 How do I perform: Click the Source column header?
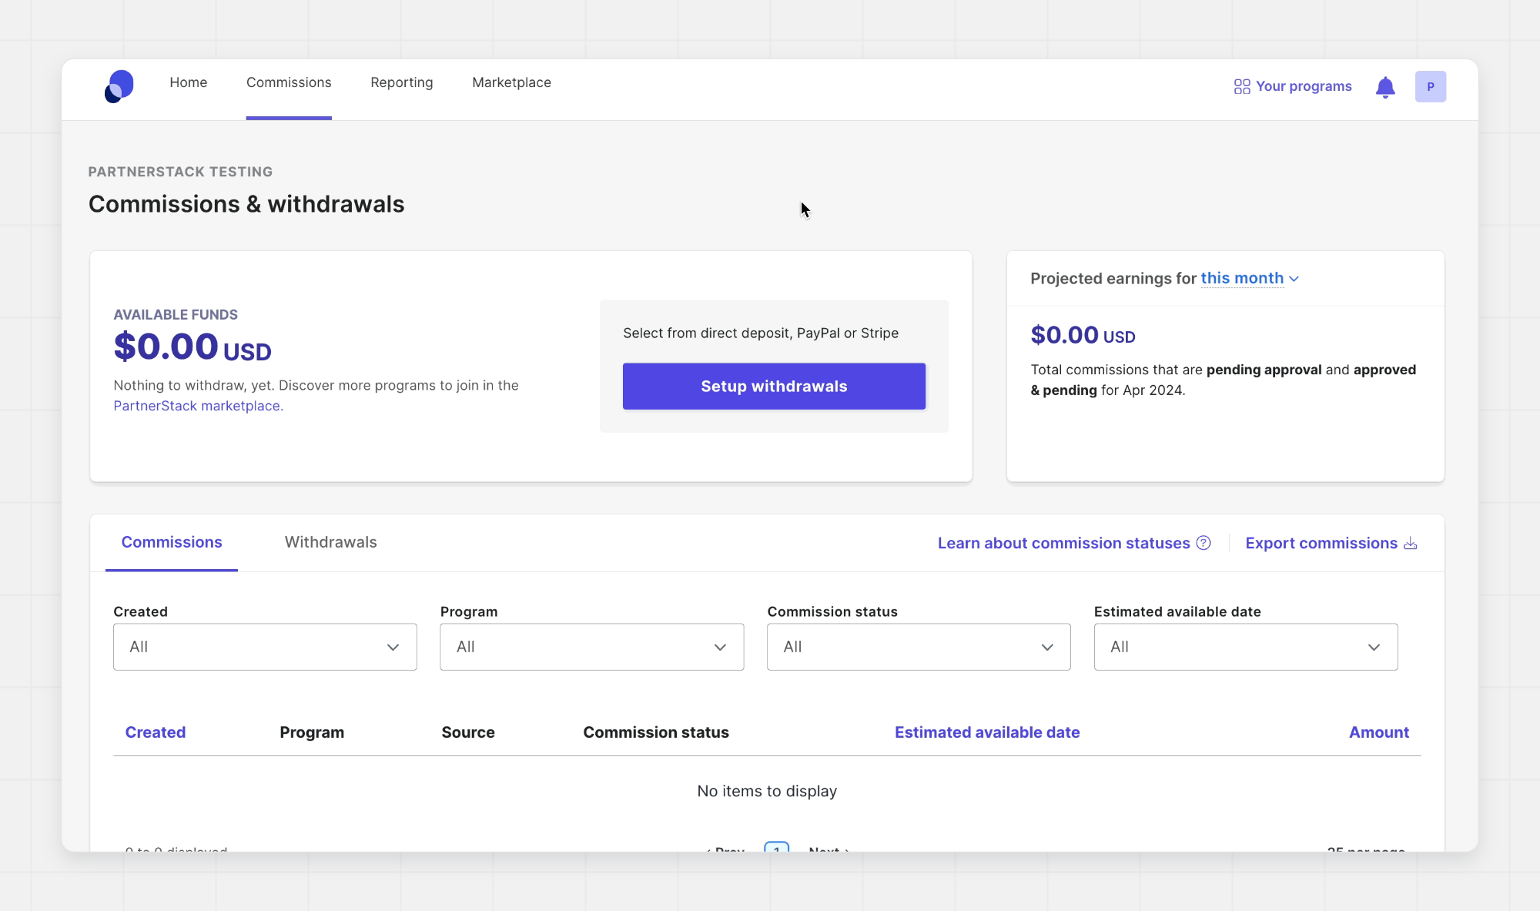click(x=468, y=732)
